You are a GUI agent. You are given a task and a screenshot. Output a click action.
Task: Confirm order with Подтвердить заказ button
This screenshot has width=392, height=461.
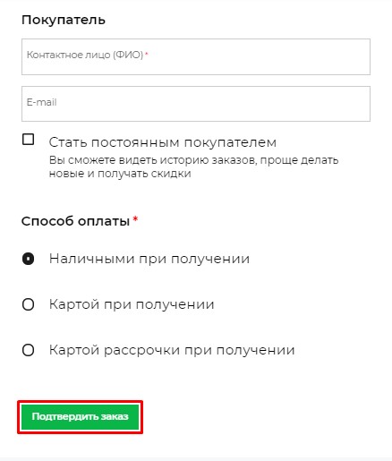tap(80, 417)
